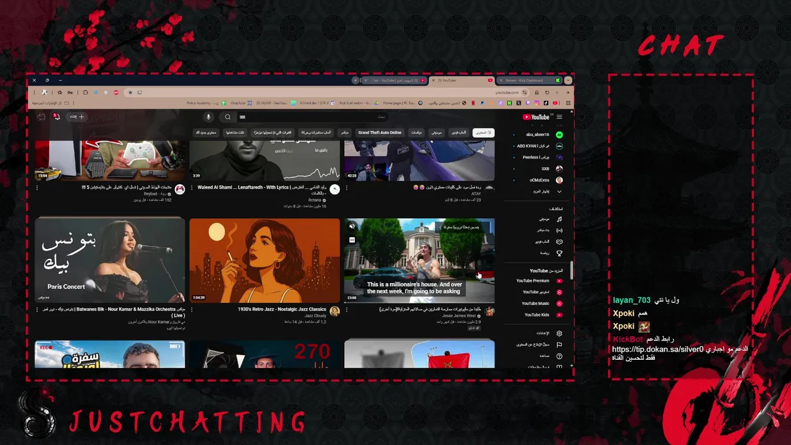Toggle captions on the millionaire's house preview
The height and width of the screenshot is (445, 791).
click(x=352, y=240)
